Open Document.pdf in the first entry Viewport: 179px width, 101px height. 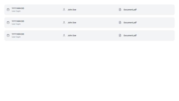[130, 10]
